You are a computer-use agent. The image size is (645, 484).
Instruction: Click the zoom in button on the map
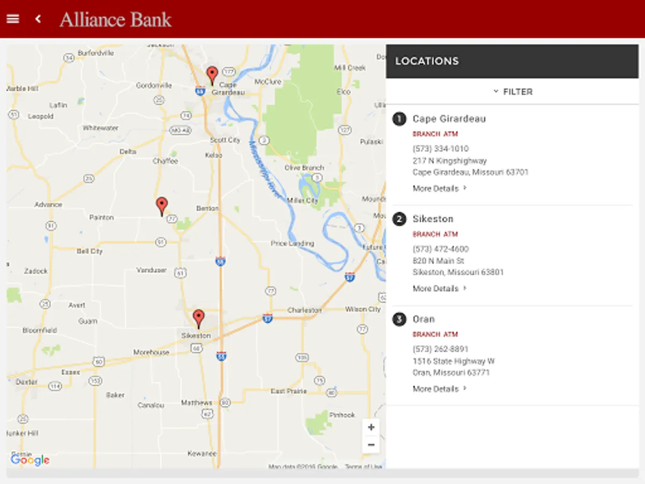[x=371, y=426]
